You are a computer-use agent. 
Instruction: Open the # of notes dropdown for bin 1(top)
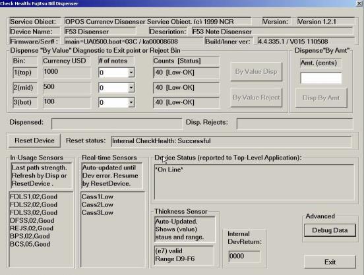pos(131,73)
